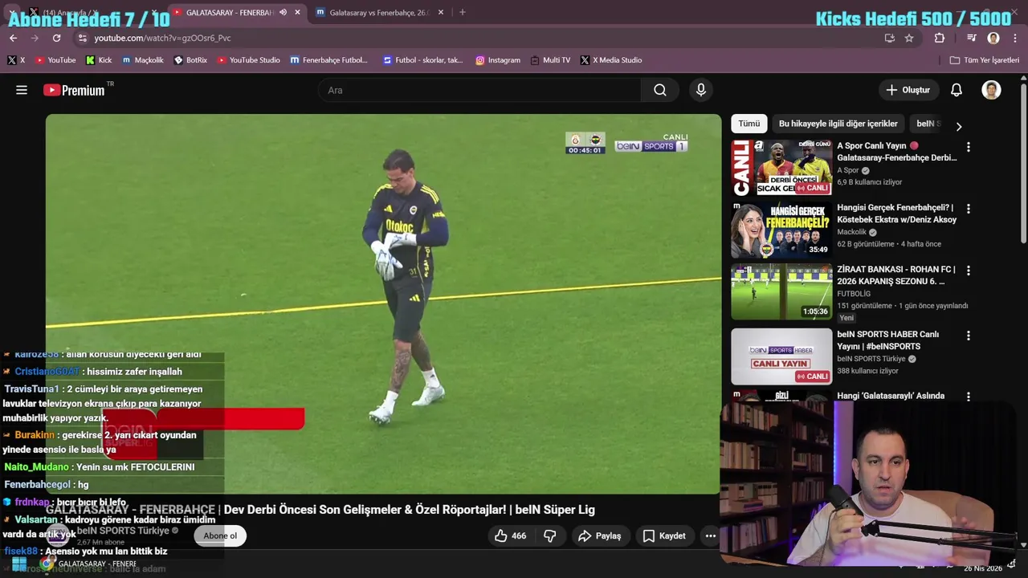
Task: Open options for A Spor Canlı Yayın video
Action: [x=968, y=147]
